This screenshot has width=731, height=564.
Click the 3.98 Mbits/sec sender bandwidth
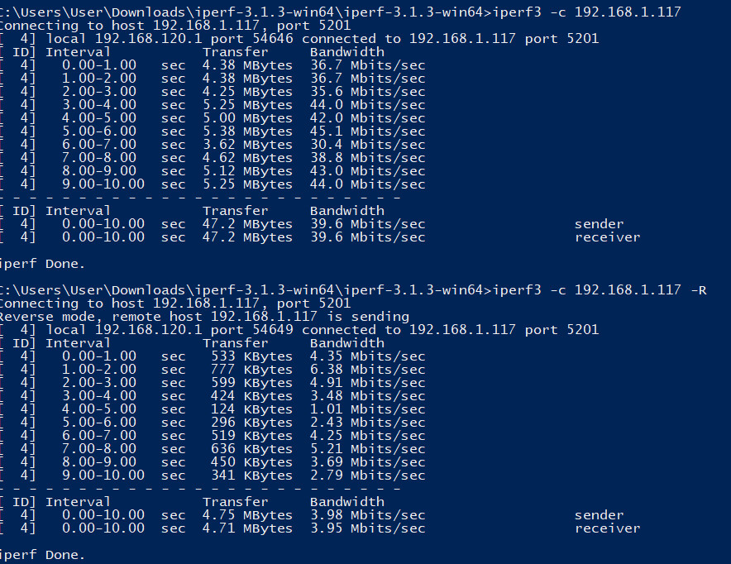[x=368, y=515]
